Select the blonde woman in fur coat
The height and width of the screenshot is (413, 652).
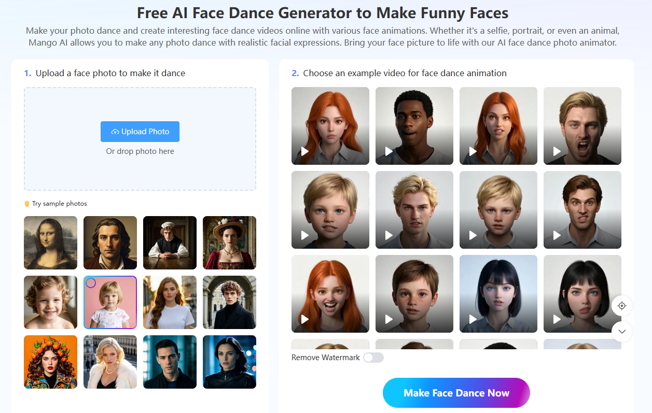tap(110, 362)
